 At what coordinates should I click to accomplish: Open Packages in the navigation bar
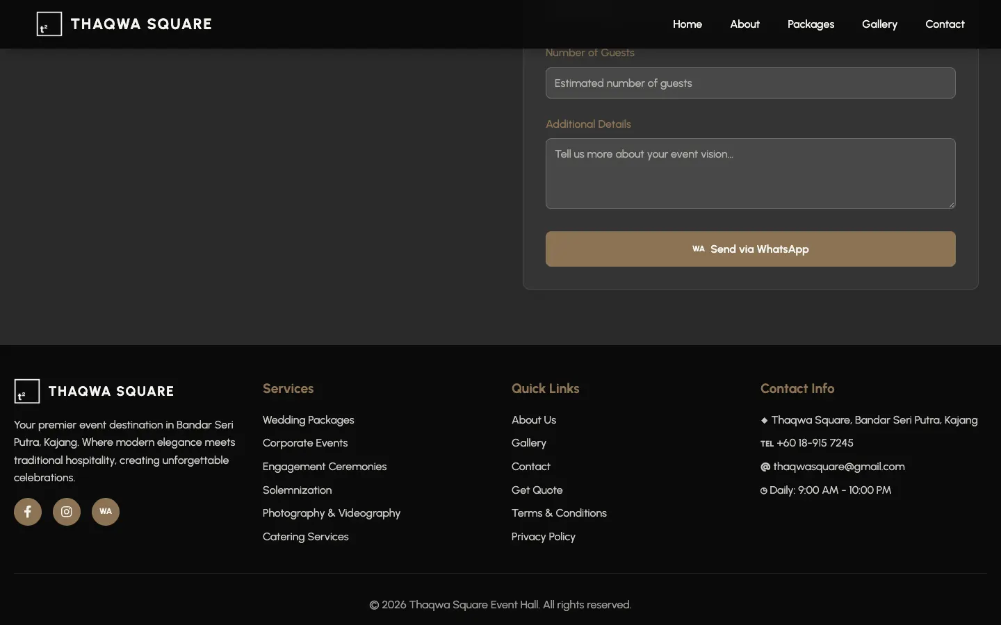(x=811, y=24)
